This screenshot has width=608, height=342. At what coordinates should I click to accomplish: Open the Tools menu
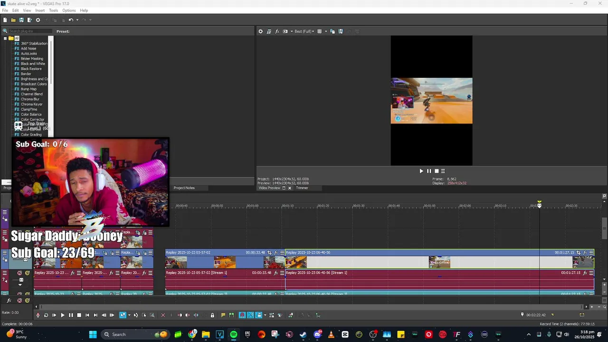(54, 10)
